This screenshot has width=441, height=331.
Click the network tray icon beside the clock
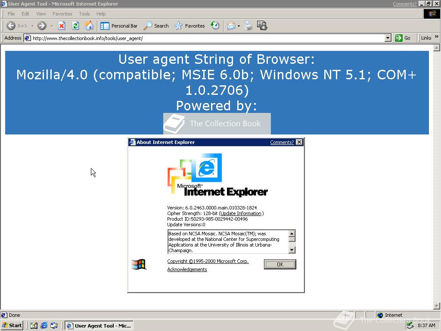pyautogui.click(x=410, y=325)
